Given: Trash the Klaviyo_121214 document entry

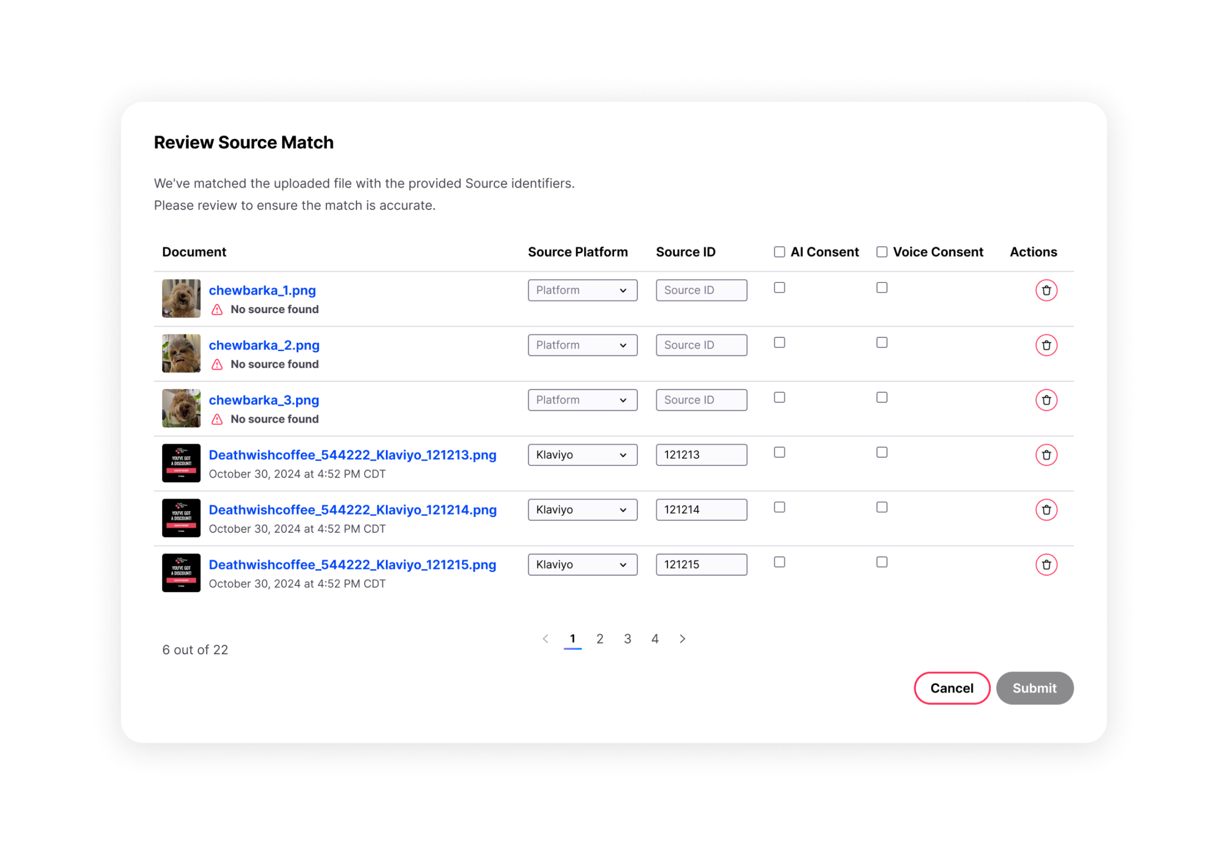Looking at the screenshot, I should (x=1046, y=510).
